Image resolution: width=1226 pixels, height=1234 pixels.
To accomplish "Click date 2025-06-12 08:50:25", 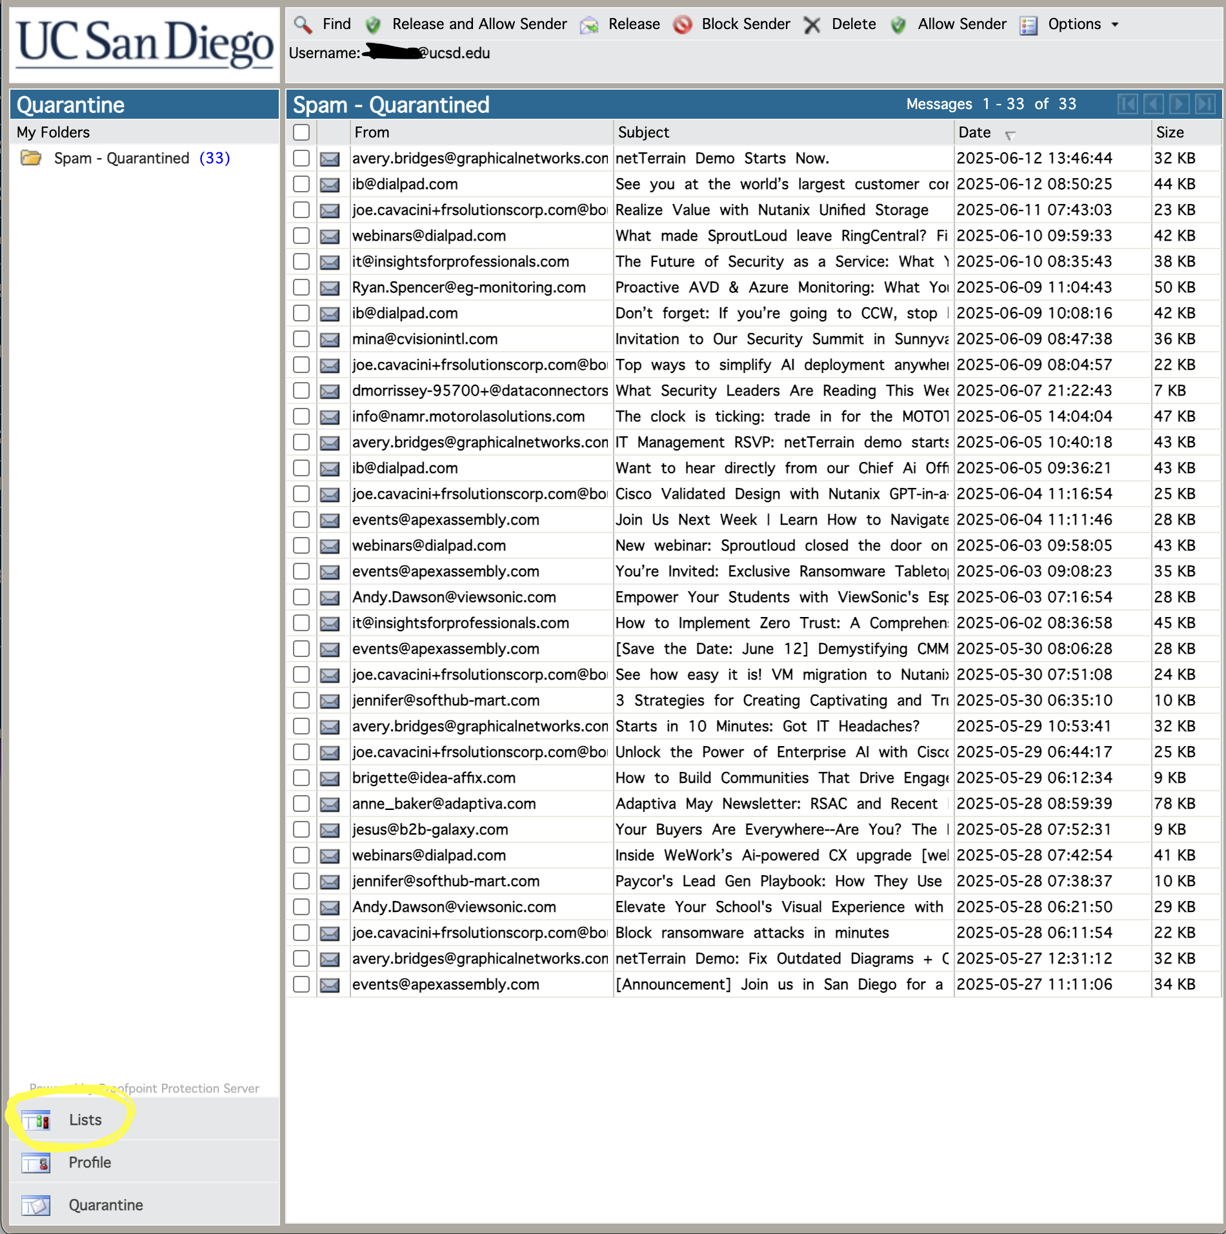I will pyautogui.click(x=1034, y=184).
